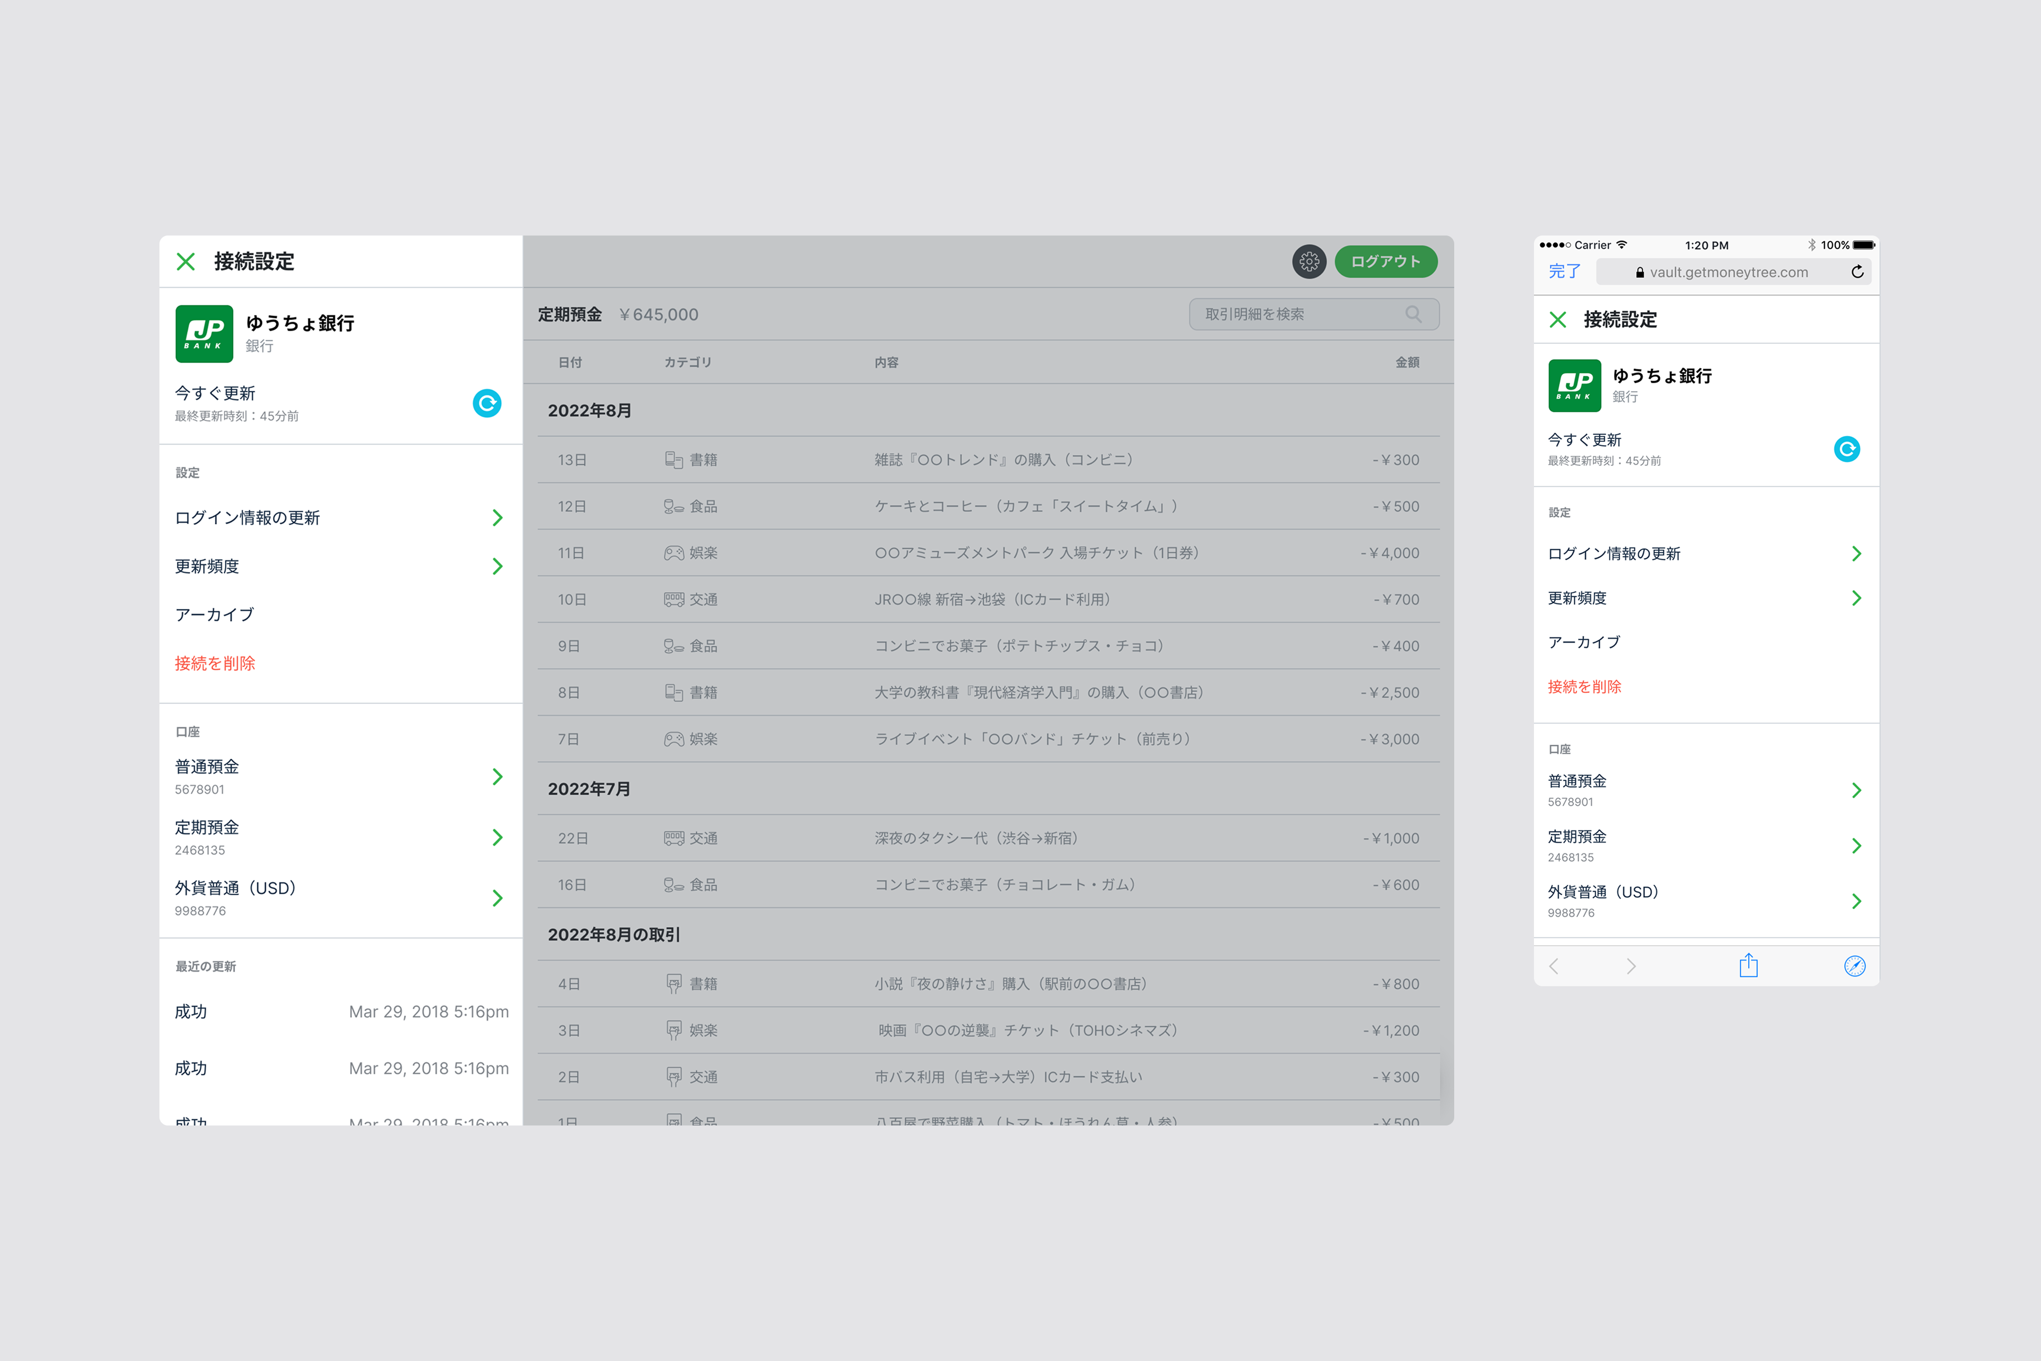
Task: Click the red 接続を削除 link
Action: coord(215,662)
